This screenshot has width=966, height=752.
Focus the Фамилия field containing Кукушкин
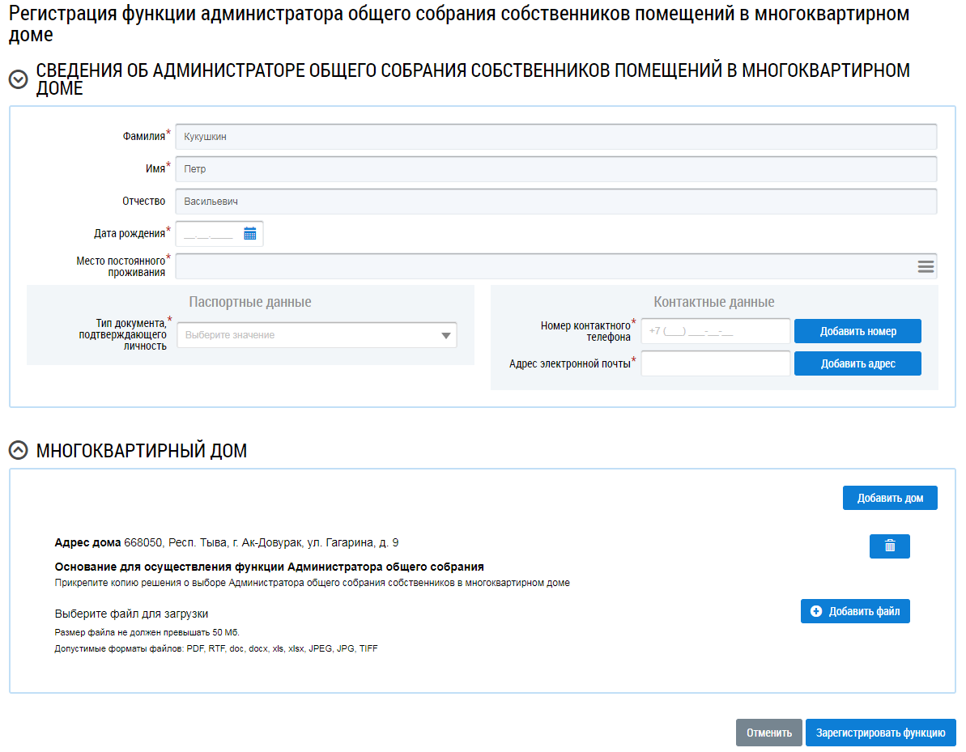point(555,137)
